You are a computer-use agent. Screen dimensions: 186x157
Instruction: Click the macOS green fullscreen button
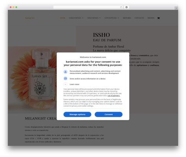pos(16,7)
